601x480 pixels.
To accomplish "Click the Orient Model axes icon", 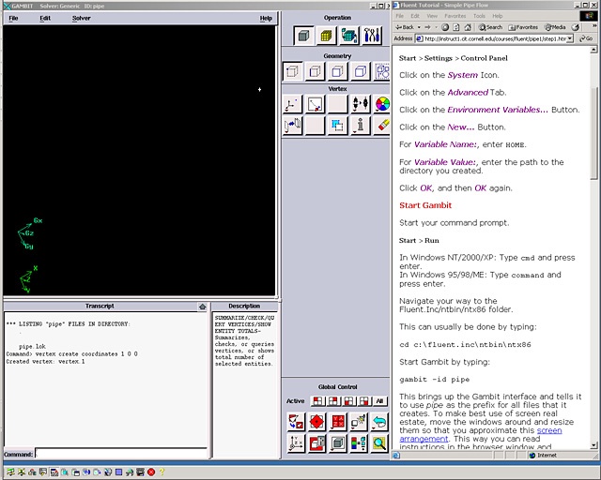I will [x=296, y=442].
